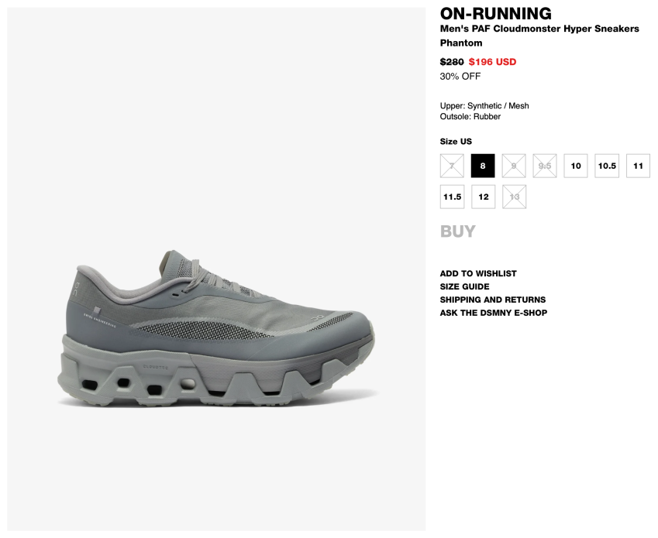This screenshot has height=538, width=658.
Task: Add to Wishlist link
Action: coord(478,273)
